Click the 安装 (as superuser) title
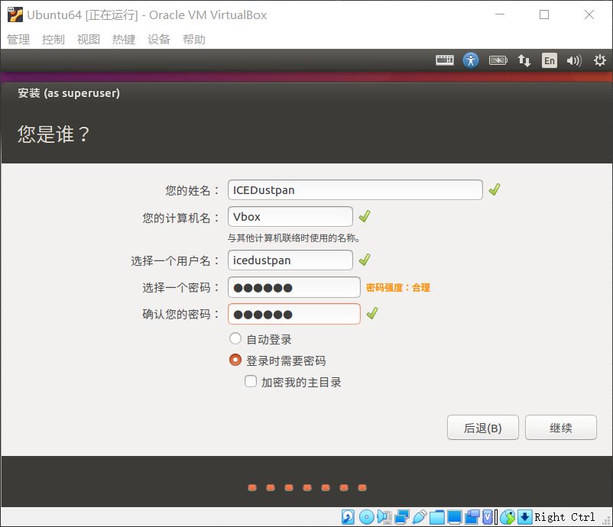The height and width of the screenshot is (527, 613). tap(69, 93)
